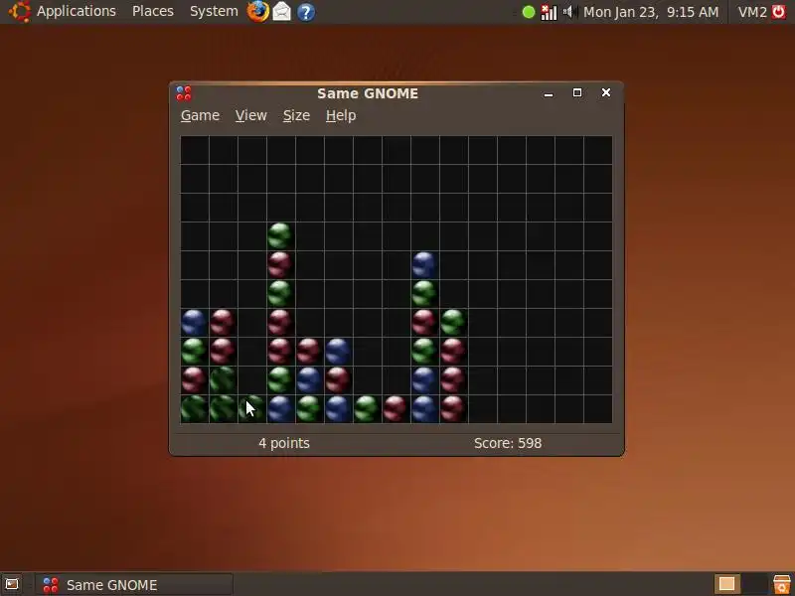Click the red ball in middle of sixth column
The height and width of the screenshot is (596, 795).
(x=338, y=379)
